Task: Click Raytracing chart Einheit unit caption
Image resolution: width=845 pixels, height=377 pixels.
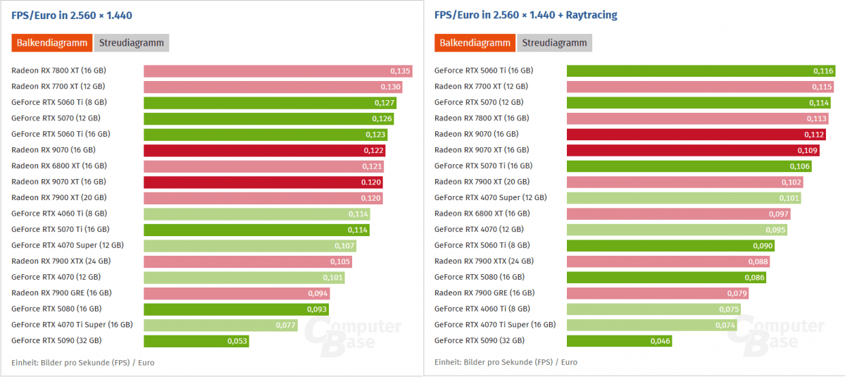Action: point(506,362)
